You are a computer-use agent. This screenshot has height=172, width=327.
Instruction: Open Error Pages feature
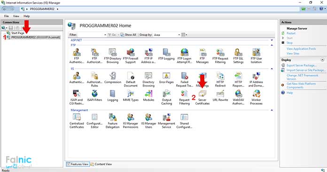(166, 78)
